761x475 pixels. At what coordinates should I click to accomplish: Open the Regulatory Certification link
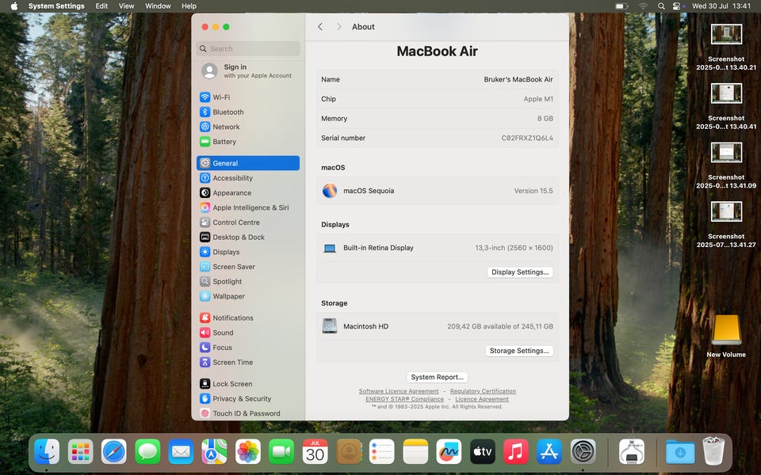pos(483,391)
